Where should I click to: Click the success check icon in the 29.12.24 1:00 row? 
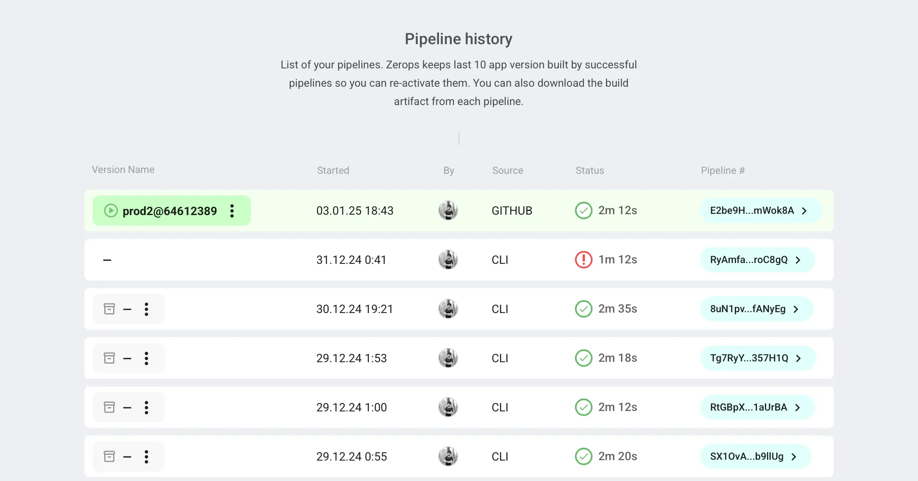[584, 407]
